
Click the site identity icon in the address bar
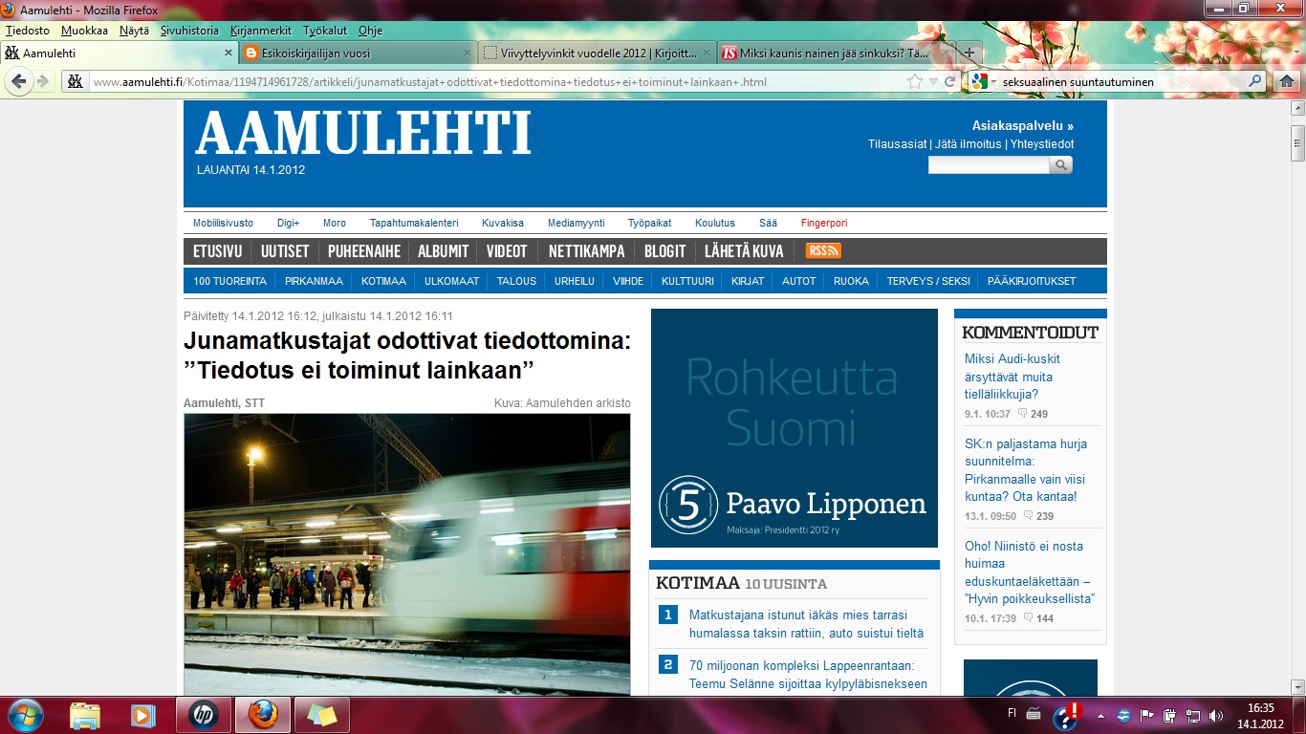tap(76, 82)
